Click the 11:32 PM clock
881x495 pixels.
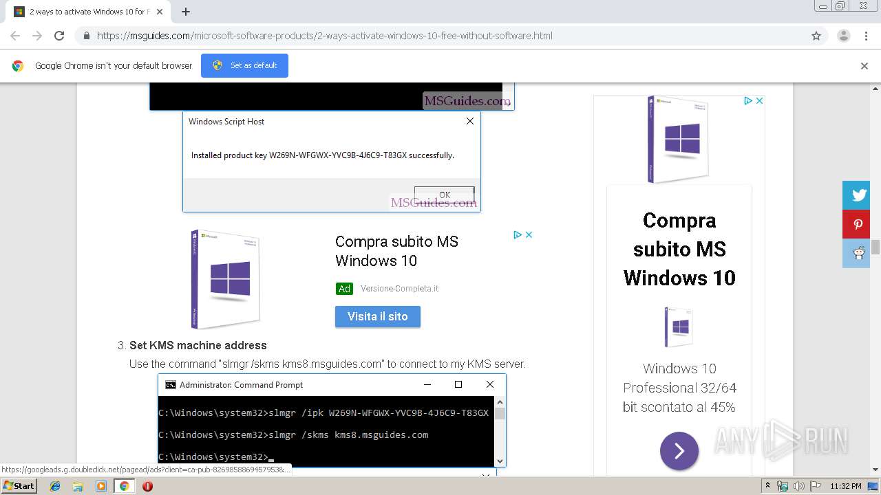(846, 486)
